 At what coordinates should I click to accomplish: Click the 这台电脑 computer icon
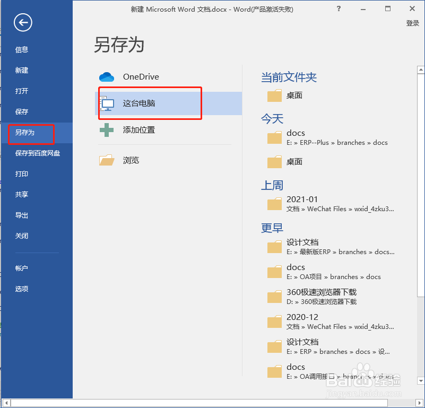point(107,103)
